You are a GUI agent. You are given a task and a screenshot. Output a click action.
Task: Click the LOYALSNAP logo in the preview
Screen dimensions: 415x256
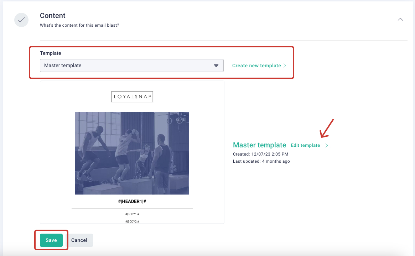(x=132, y=97)
